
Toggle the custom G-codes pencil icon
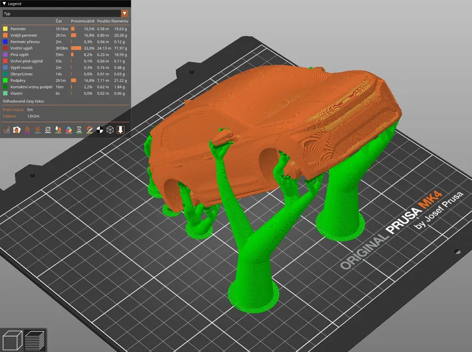[x=90, y=130]
